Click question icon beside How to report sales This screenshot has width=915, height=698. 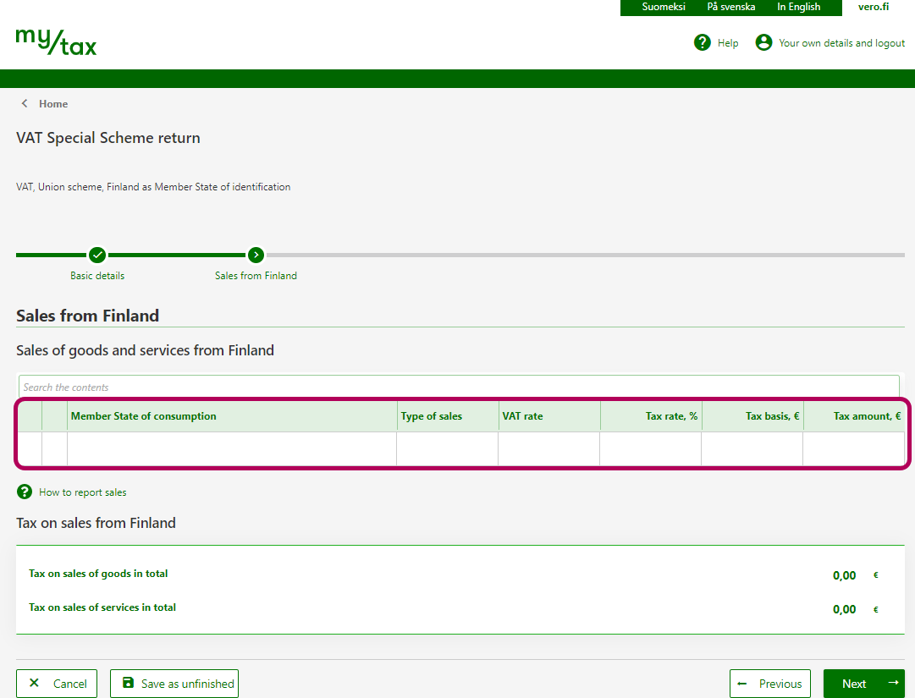tap(25, 492)
